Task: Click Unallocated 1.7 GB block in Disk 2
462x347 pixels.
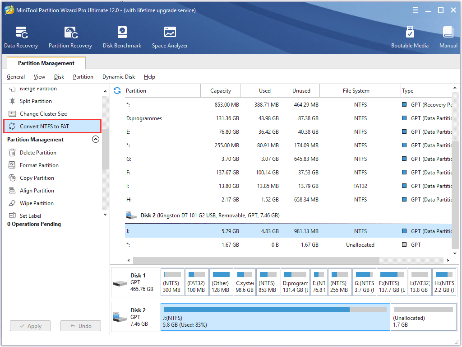Action: (x=423, y=317)
